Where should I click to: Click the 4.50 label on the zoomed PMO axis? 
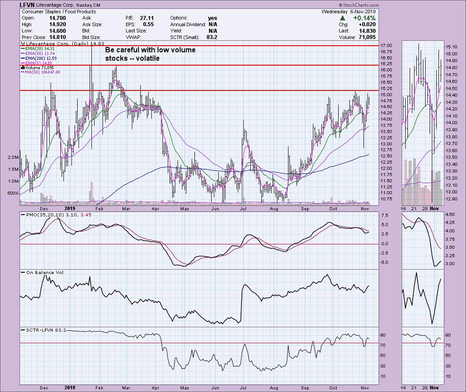[450, 215]
